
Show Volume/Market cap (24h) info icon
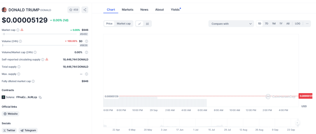pyautogui.click(x=35, y=52)
